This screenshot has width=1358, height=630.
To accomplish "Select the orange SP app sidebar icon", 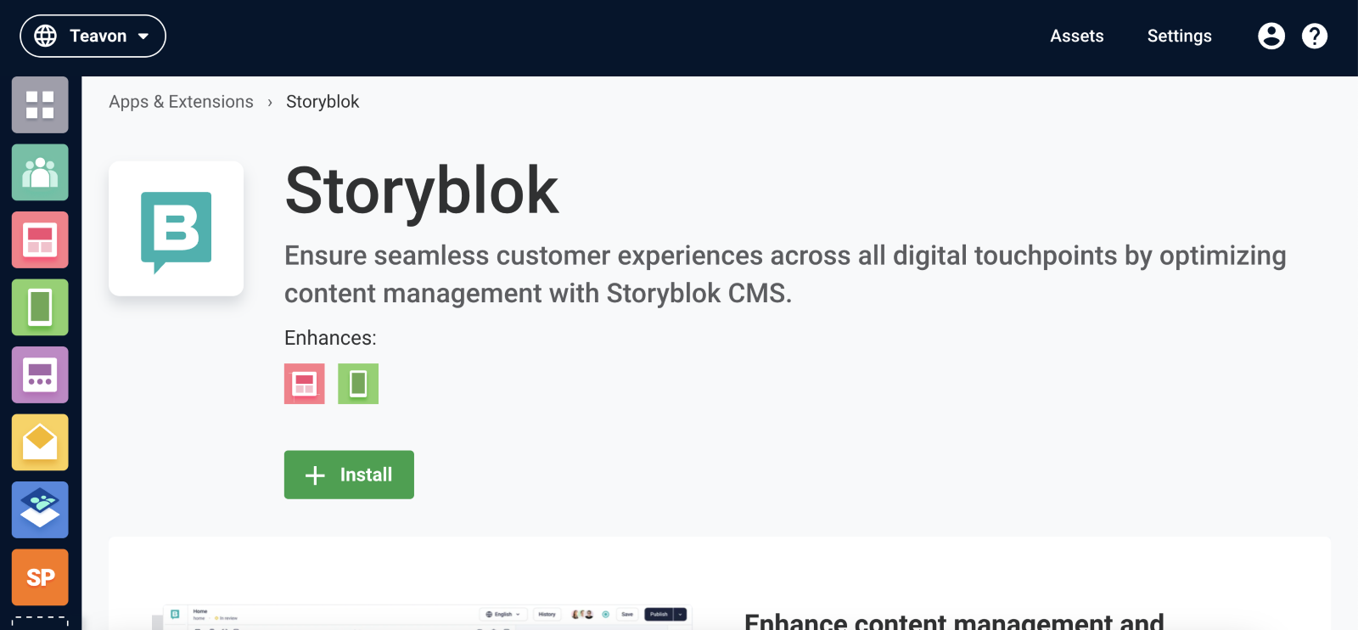I will pyautogui.click(x=39, y=577).
